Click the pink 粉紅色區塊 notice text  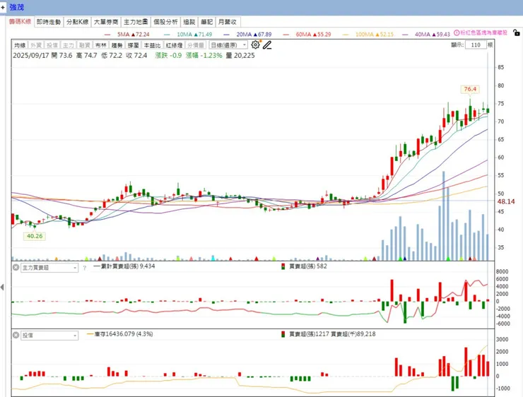483,32
